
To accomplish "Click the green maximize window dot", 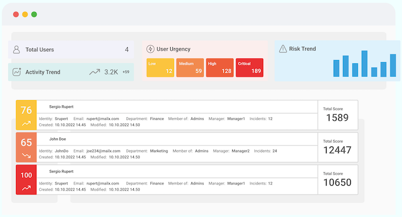I will point(34,14).
